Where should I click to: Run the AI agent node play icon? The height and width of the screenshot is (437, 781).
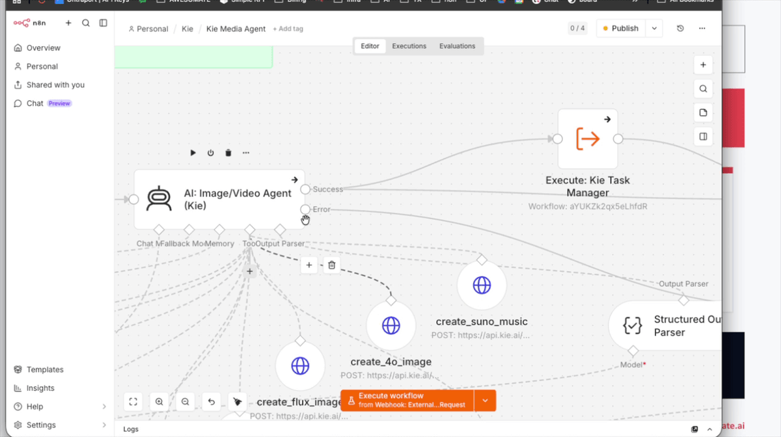tap(193, 153)
